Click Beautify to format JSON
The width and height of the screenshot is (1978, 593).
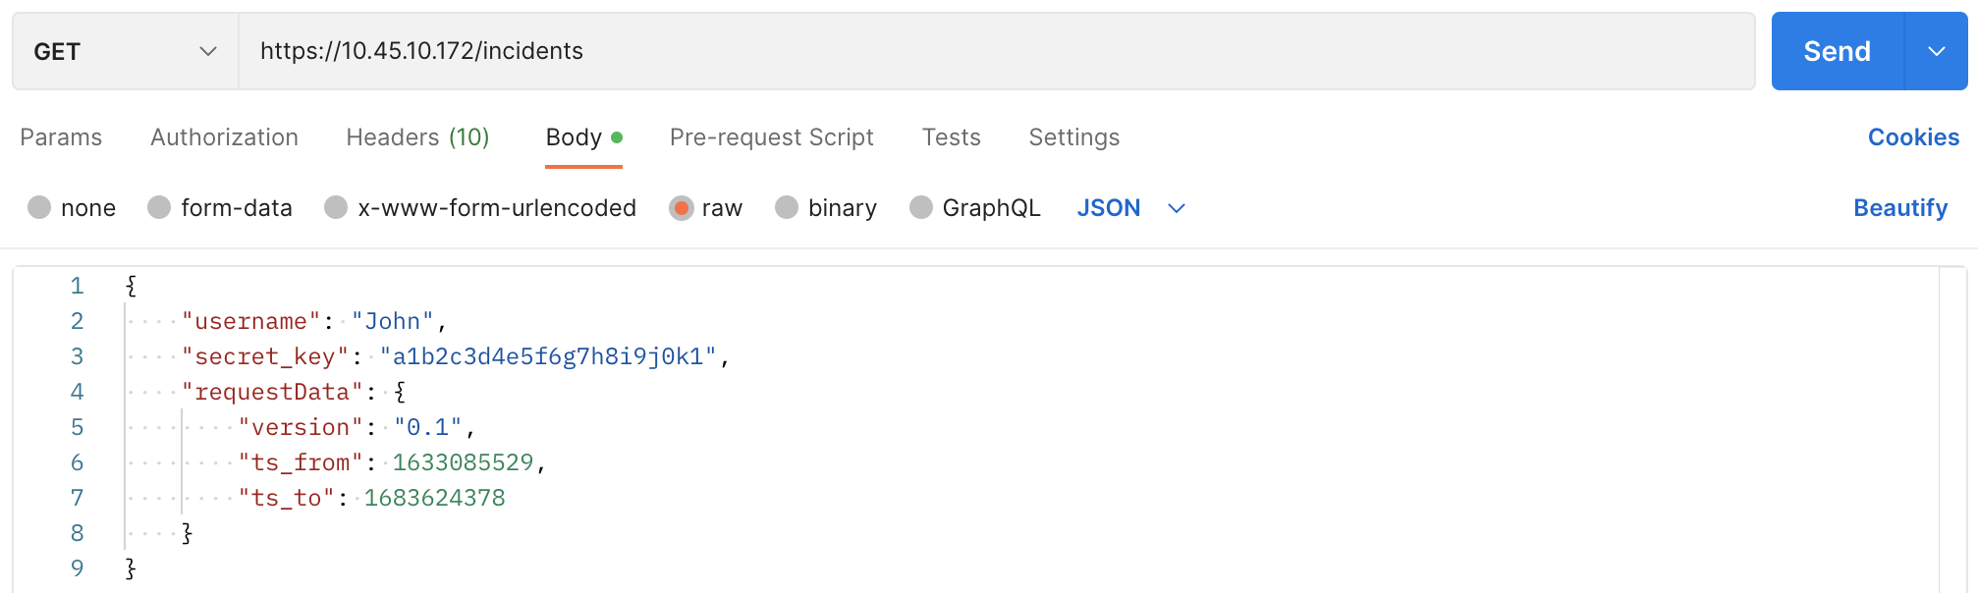pos(1899,208)
